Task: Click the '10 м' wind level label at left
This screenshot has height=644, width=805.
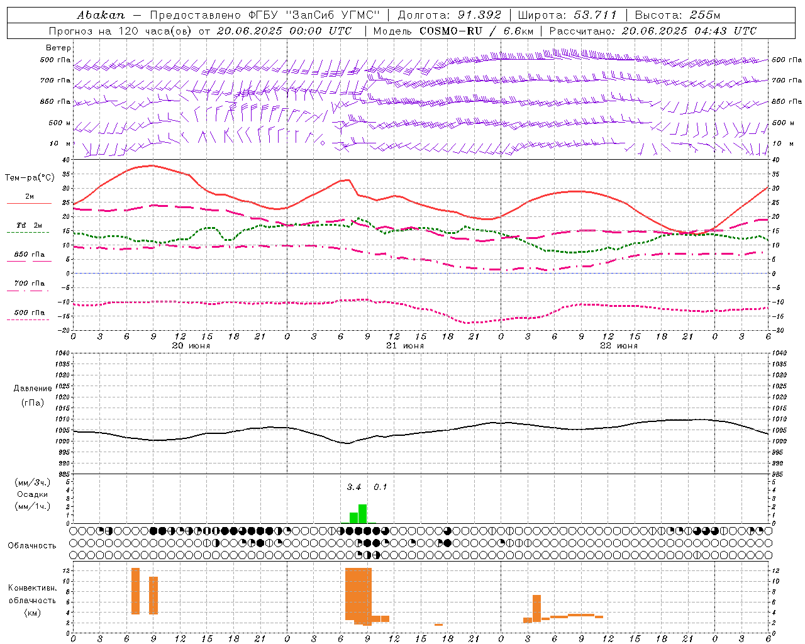Action: click(x=60, y=143)
